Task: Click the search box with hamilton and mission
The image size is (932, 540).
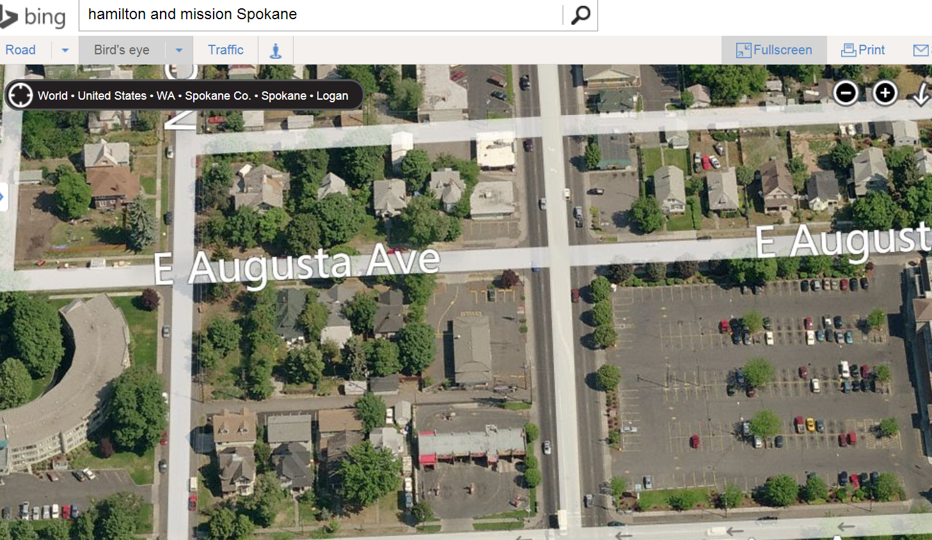Action: 320,15
